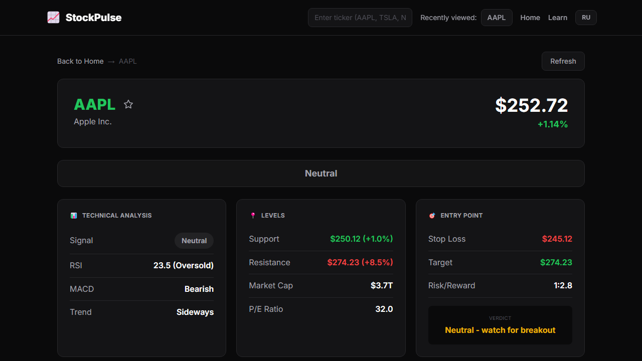The height and width of the screenshot is (361, 642).
Task: Click the Risk/Reward label
Action: [451, 285]
